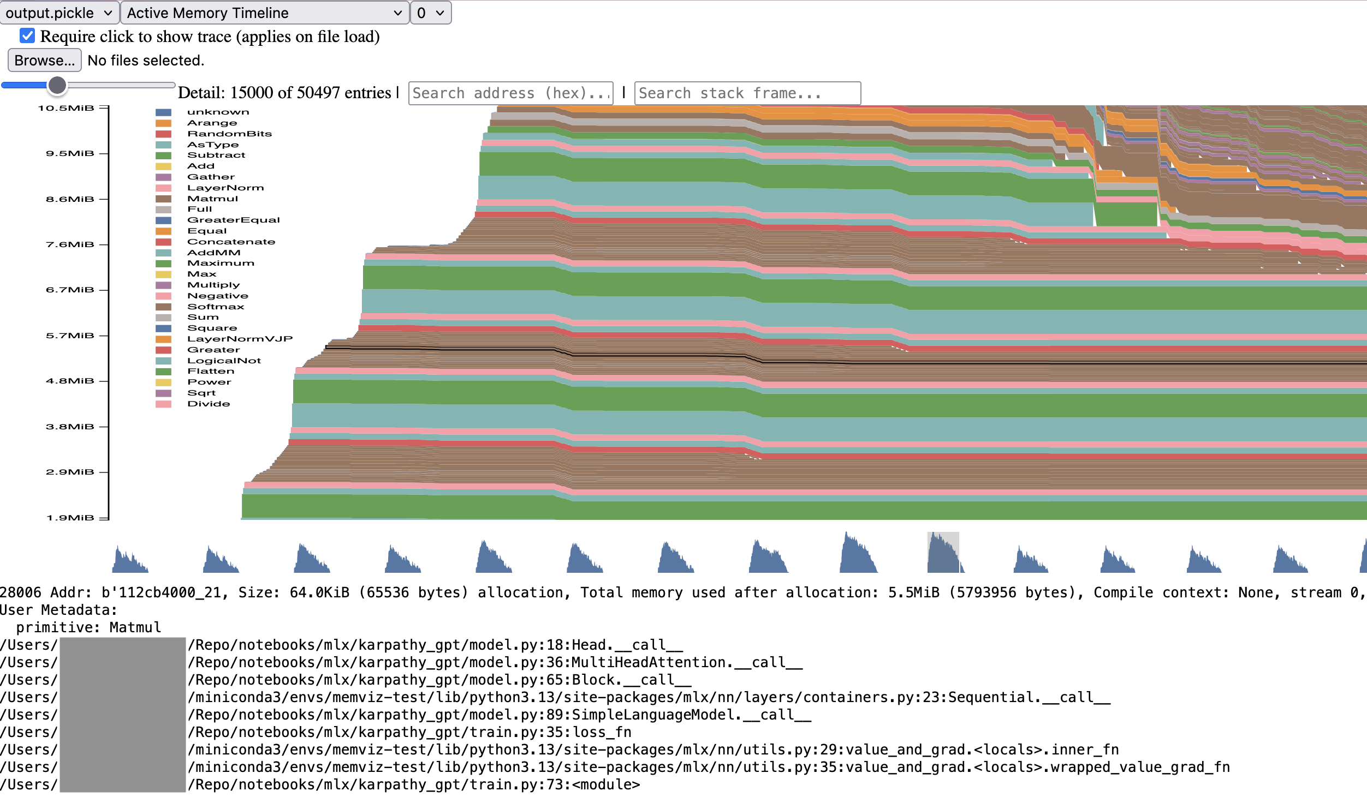Click the RandomBits legend color swatch
This screenshot has height=803, width=1367.
click(164, 134)
